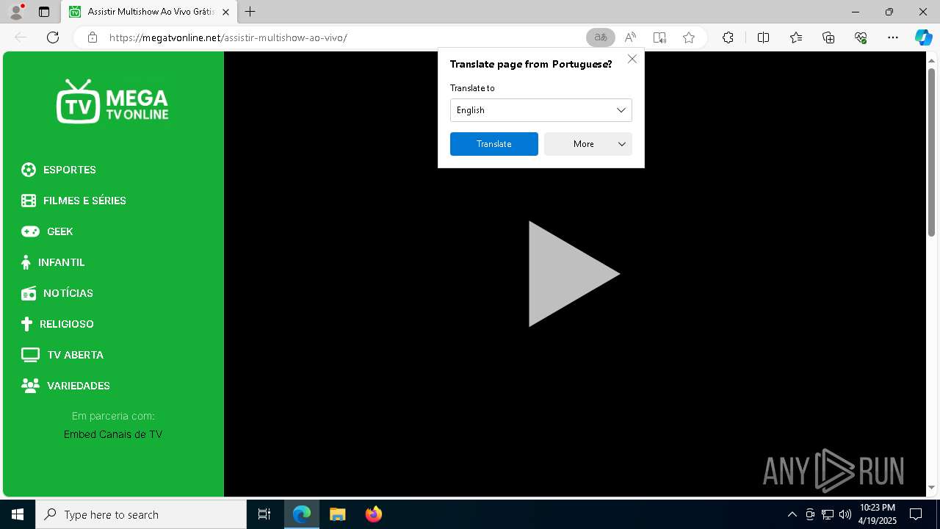Click the address bar URL
Viewport: 940px width, 529px height.
pyautogui.click(x=228, y=37)
